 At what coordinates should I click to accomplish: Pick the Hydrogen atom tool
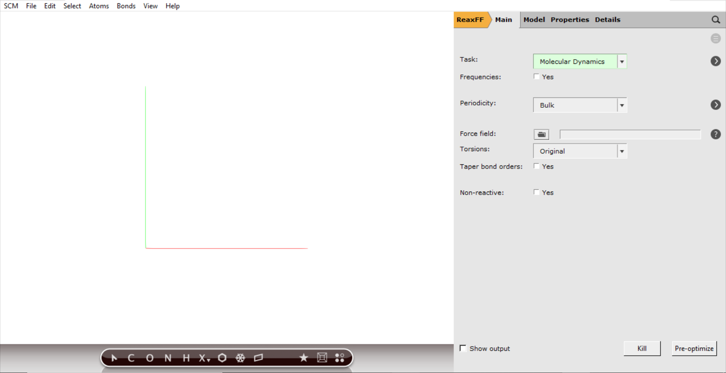tap(186, 358)
